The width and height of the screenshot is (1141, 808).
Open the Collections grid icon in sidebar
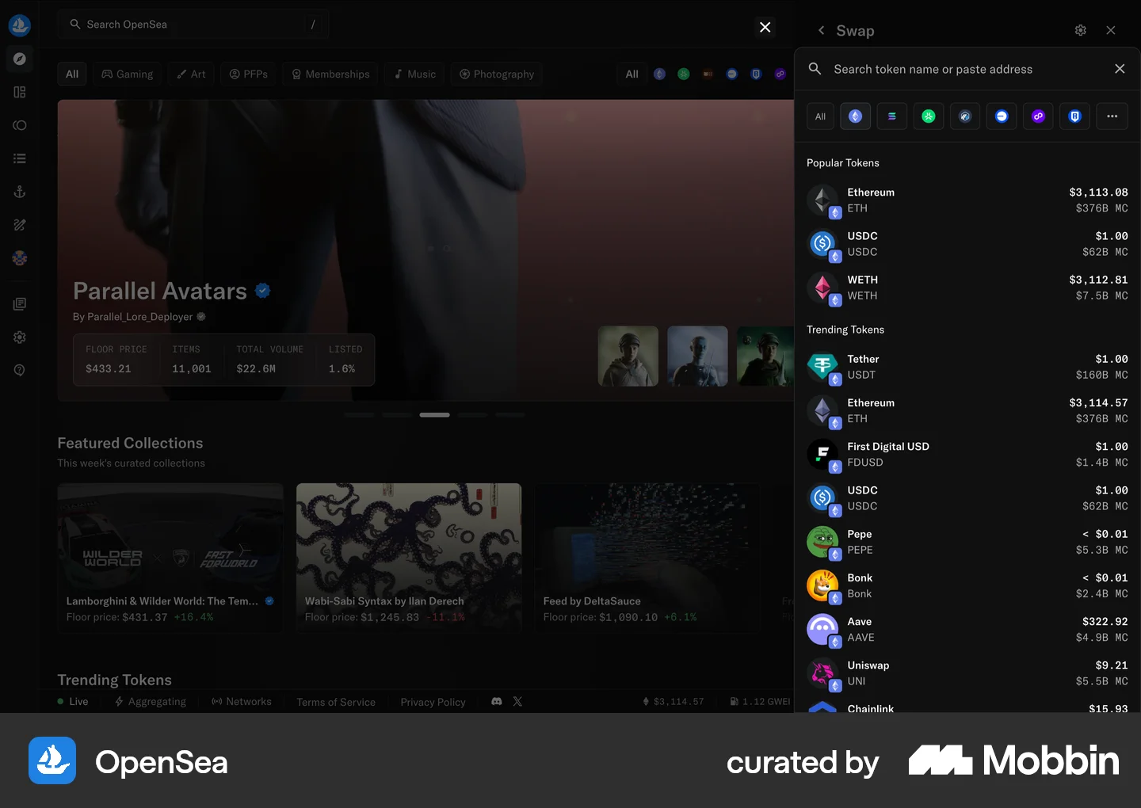20,92
